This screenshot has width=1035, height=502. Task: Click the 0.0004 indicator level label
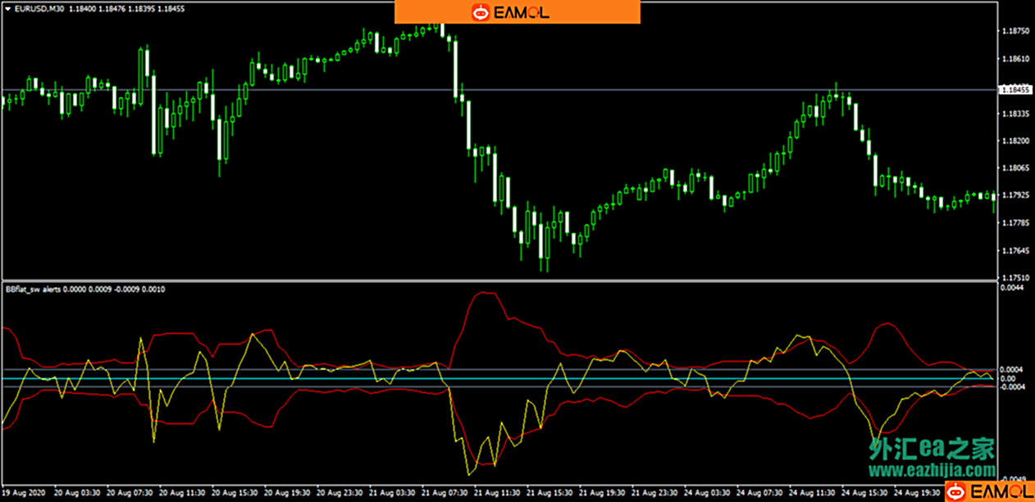tap(1010, 370)
